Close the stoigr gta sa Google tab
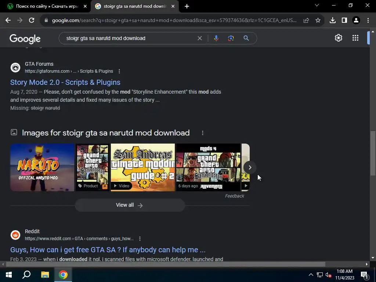The image size is (376, 282). (x=173, y=6)
